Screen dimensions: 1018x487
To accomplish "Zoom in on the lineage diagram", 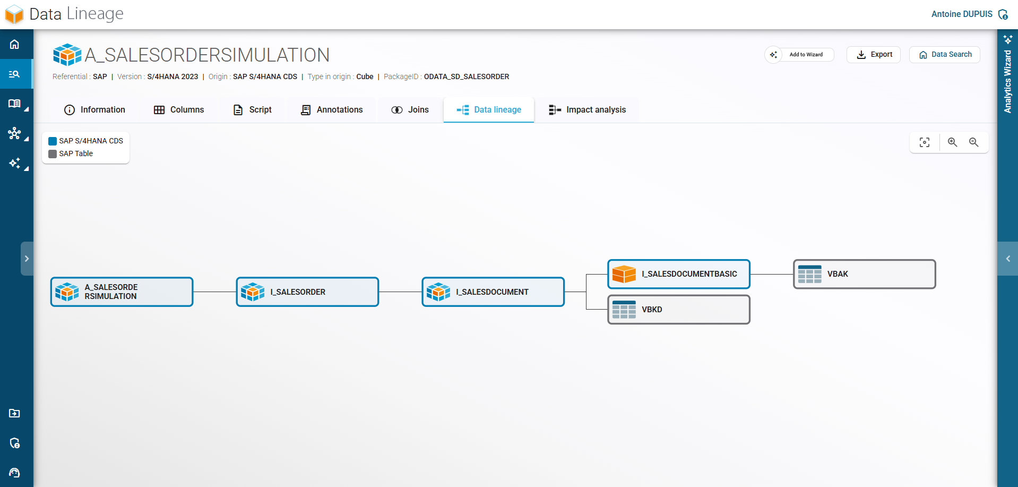I will pos(953,142).
